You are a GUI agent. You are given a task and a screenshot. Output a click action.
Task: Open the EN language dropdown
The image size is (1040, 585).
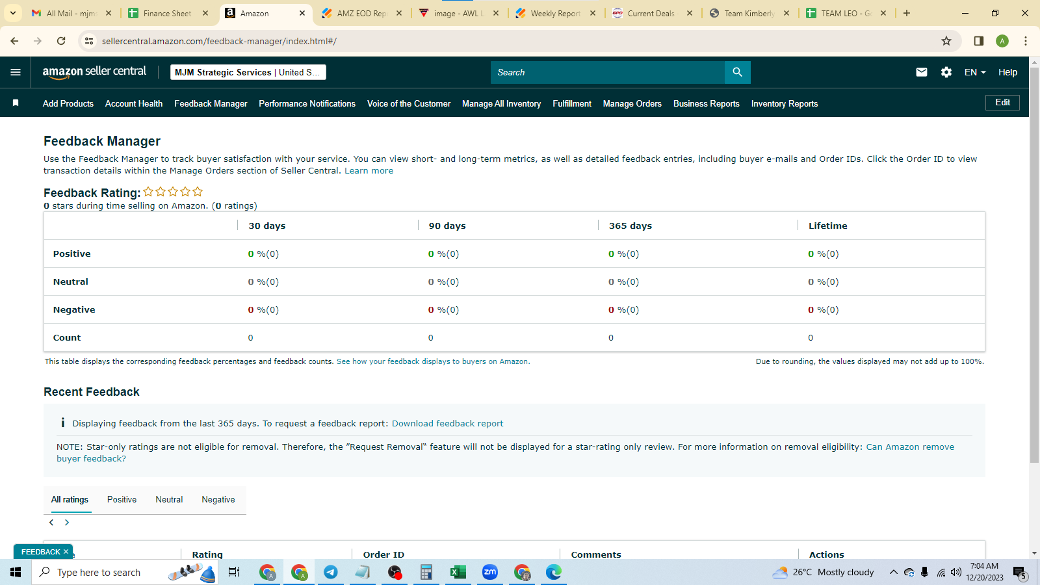click(975, 72)
